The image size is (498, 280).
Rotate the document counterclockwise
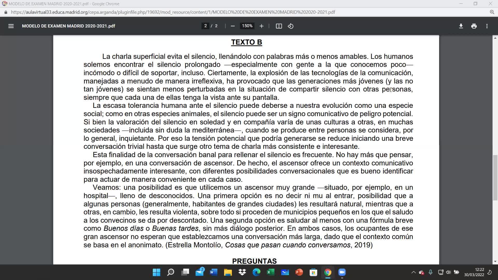290,26
